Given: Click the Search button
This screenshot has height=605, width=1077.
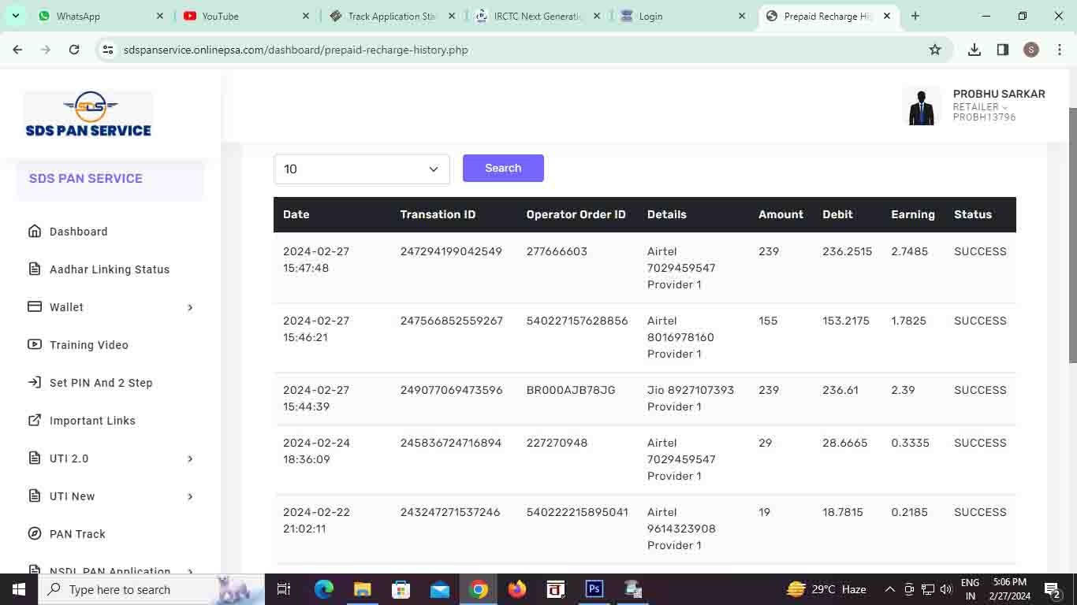Looking at the screenshot, I should coord(503,168).
